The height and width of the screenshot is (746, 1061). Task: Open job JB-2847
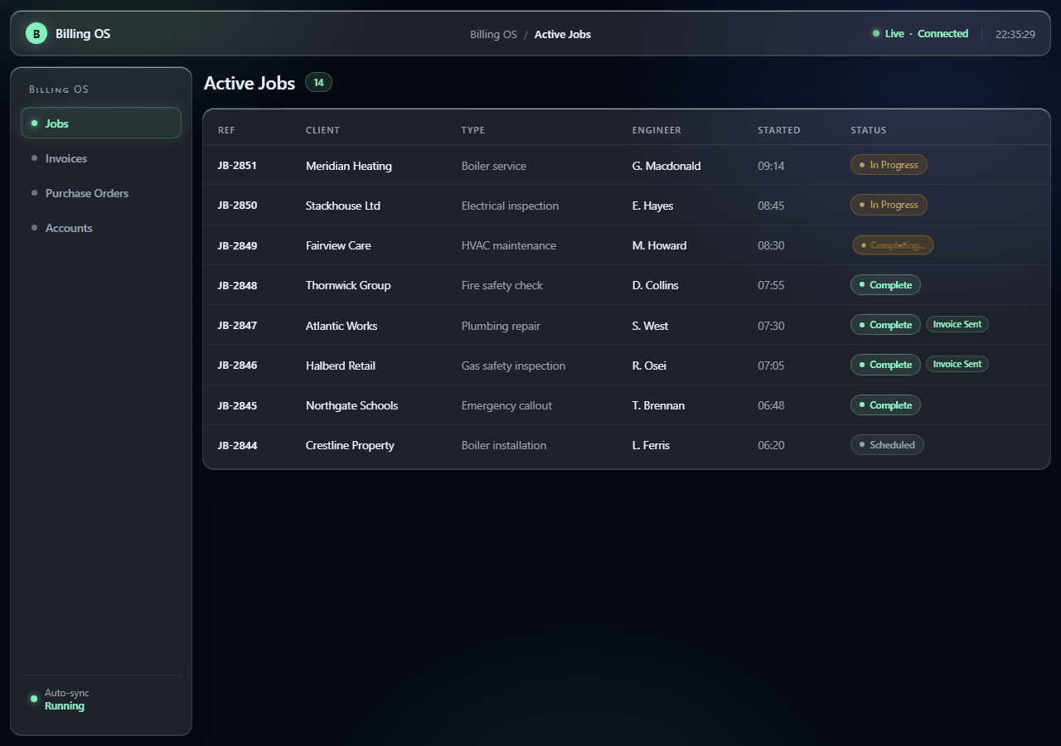click(x=237, y=325)
